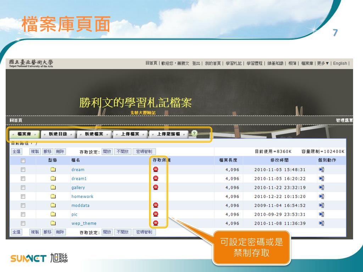
Task: Click bottom 搬移 button
Action: [48, 232]
